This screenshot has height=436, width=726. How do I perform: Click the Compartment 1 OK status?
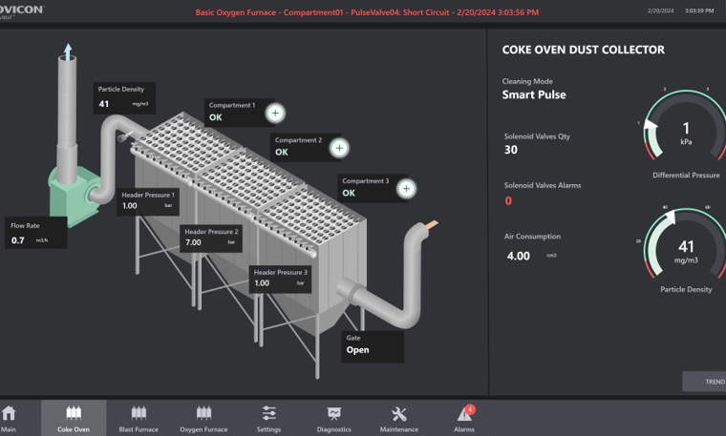[x=216, y=117]
